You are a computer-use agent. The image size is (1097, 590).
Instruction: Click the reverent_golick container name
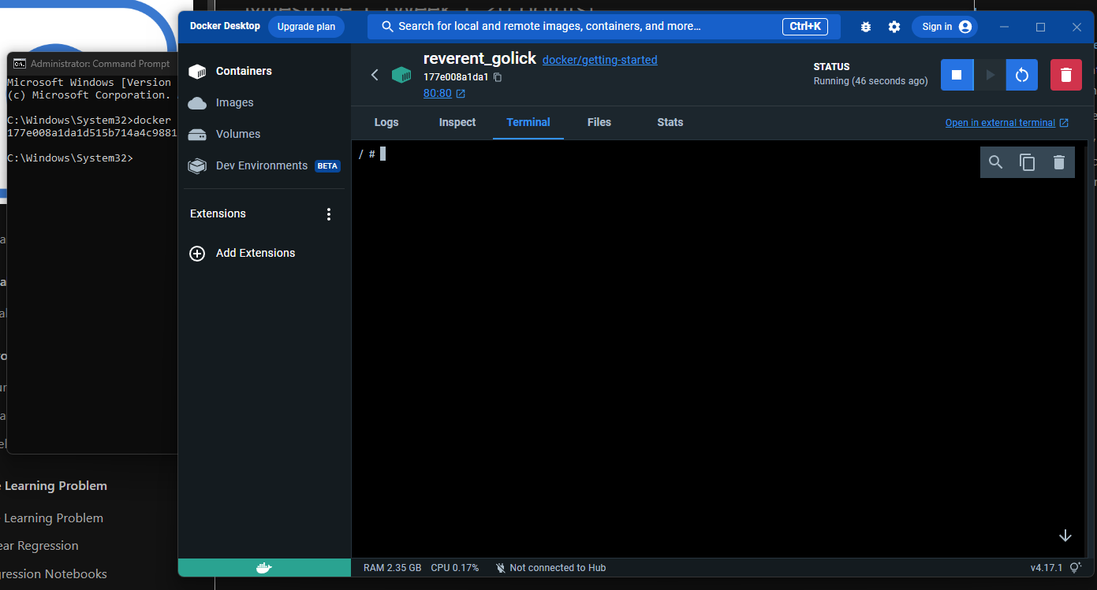(x=479, y=58)
